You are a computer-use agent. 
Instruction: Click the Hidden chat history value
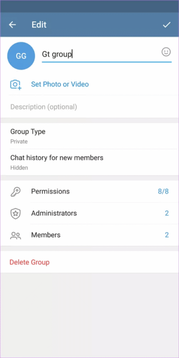click(x=19, y=168)
